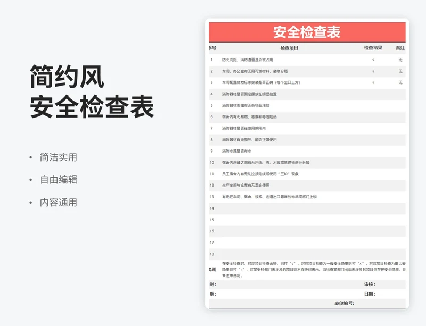The image size is (426, 326).
Task: Select row 11 text about 员工宿舍内乱拉接电线
Action: click(260, 174)
